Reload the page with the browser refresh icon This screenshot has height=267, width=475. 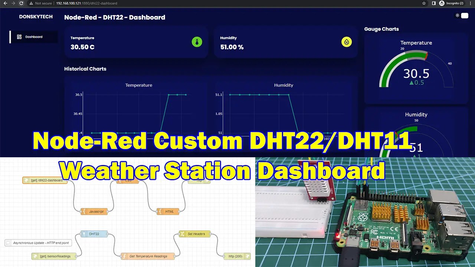pos(21,3)
